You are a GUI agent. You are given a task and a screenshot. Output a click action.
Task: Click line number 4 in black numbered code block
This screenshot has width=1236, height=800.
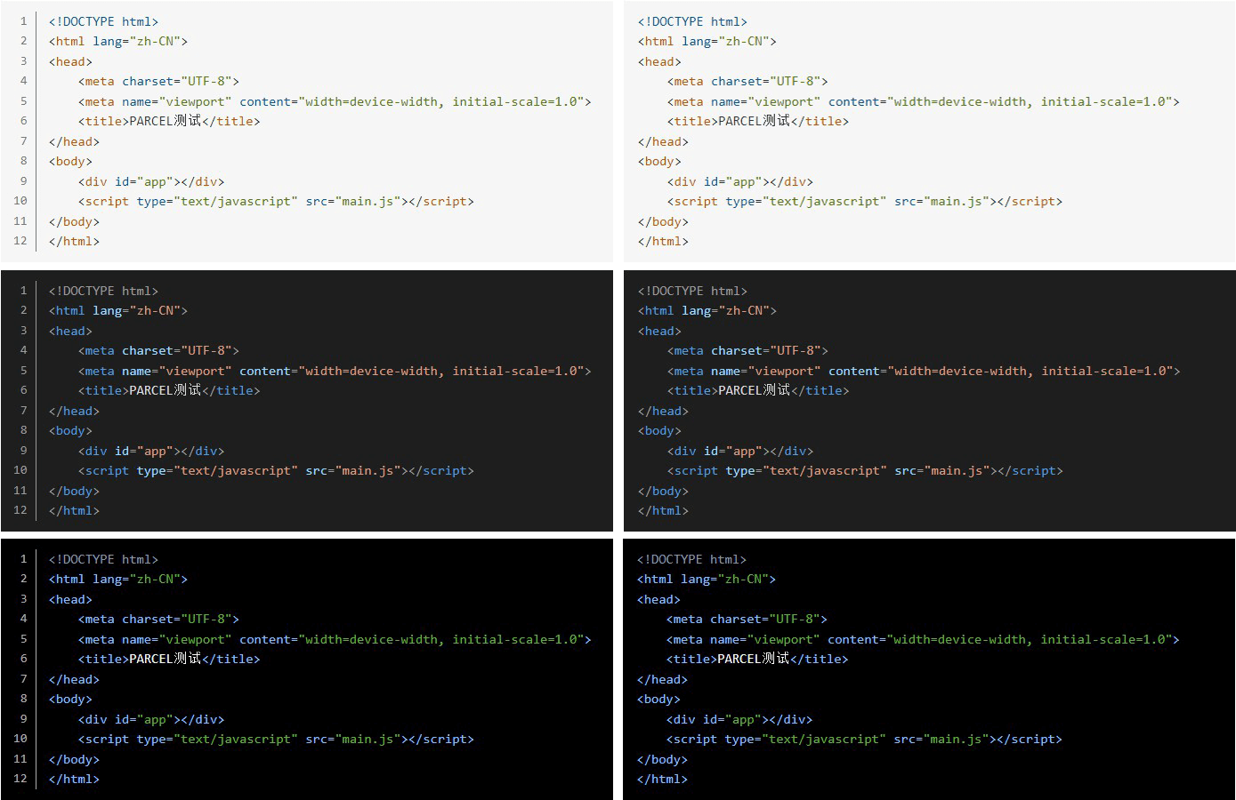coord(24,619)
